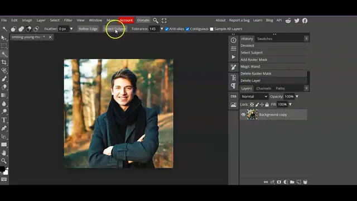357x201 pixels.
Task: Toggle lock all padlock
Action: 267,104
